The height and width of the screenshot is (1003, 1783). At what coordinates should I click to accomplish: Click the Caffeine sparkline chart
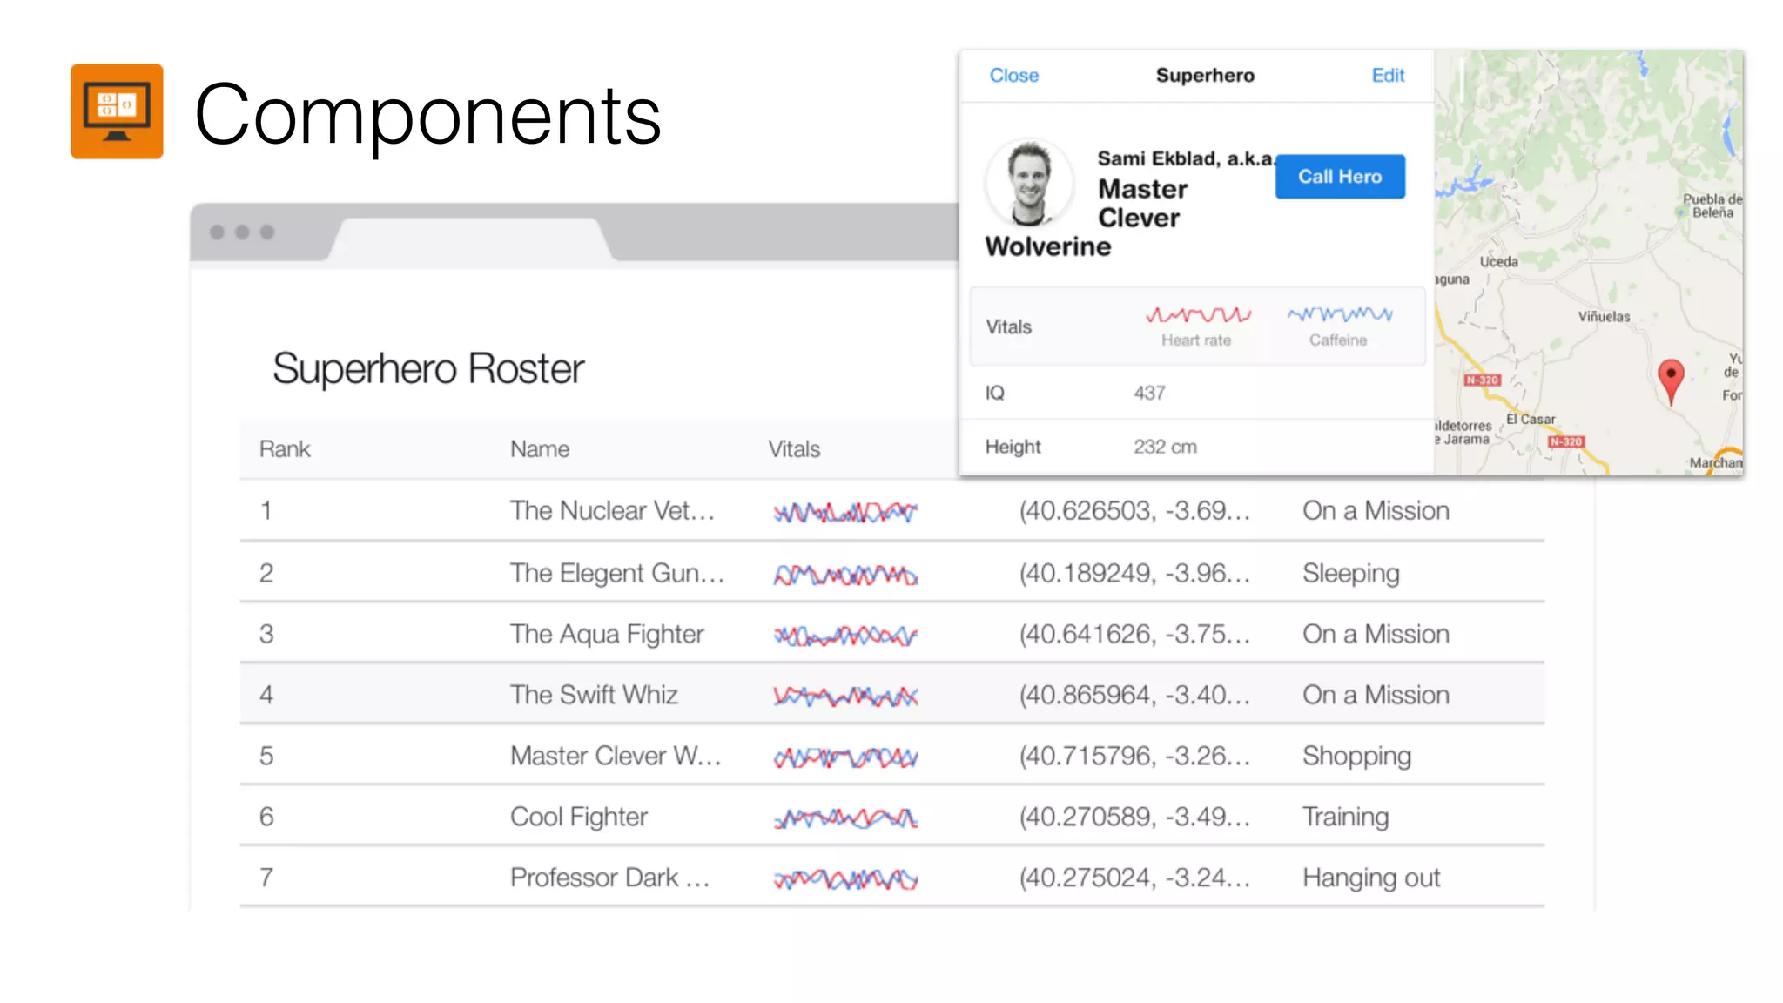[x=1339, y=315]
